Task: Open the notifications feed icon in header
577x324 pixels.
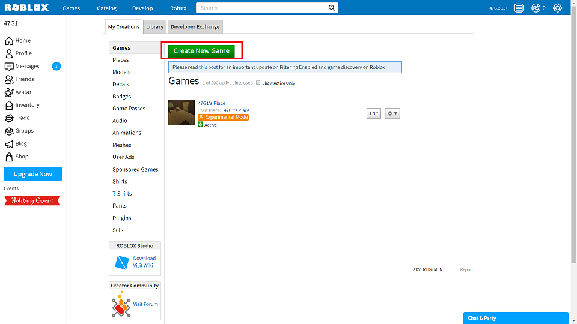Action: [519, 8]
